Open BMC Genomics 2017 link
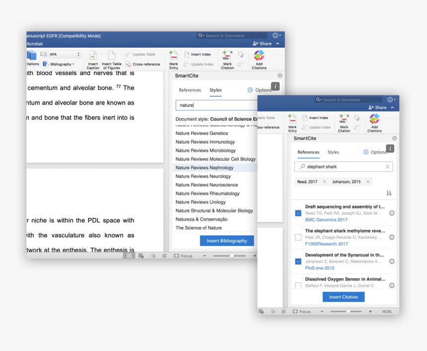This screenshot has height=351, width=427. [x=326, y=220]
